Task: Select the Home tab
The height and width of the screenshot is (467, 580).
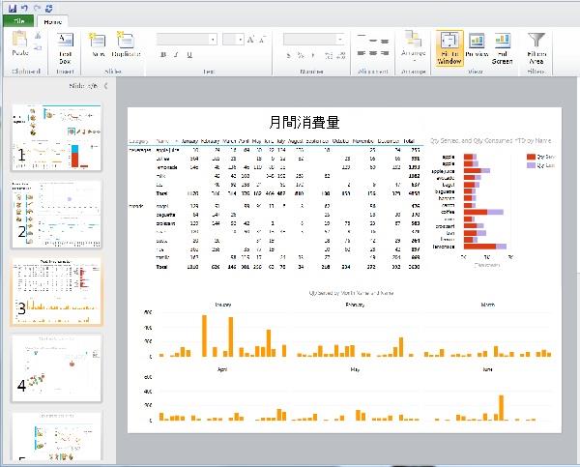Action: coord(52,22)
